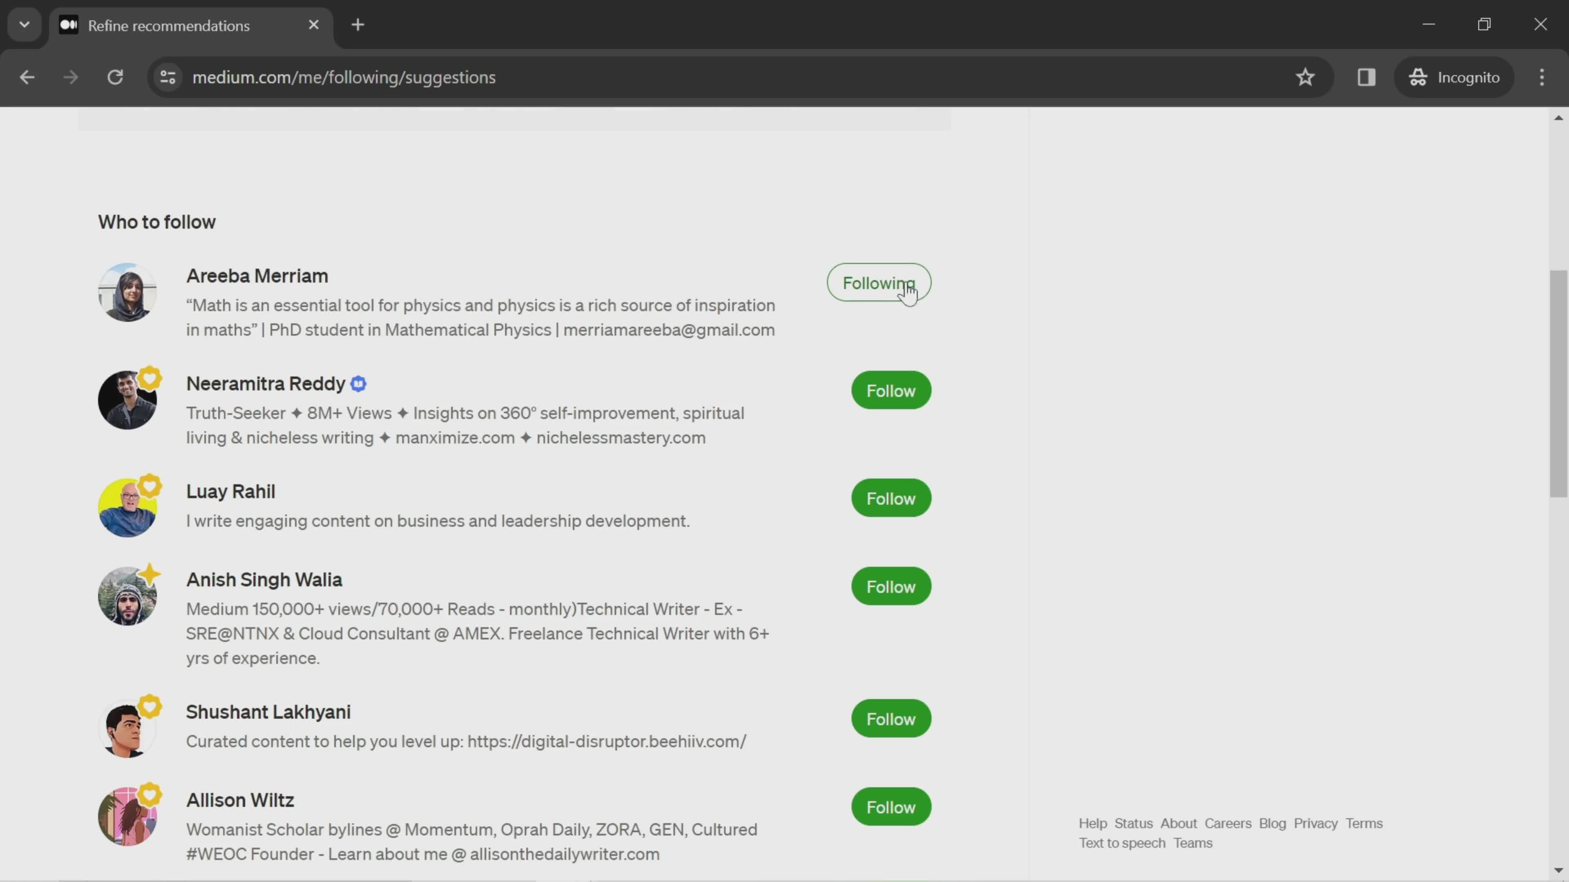Click the browser tab dropdown chevron
This screenshot has height=882, width=1569.
pyautogui.click(x=24, y=24)
